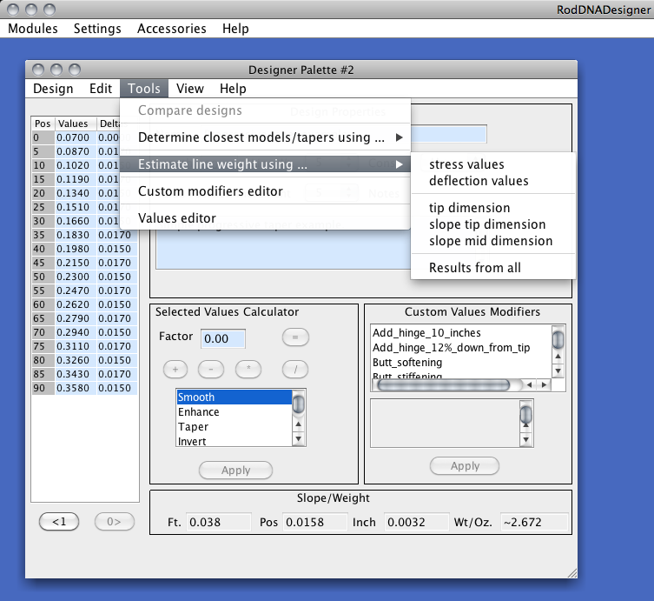654x601 pixels.
Task: Select value 0.3580 at position 90
Action: [x=76, y=389]
